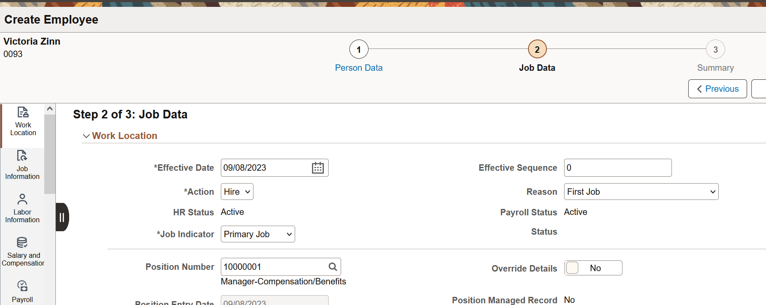The height and width of the screenshot is (305, 766).
Task: Click the Previous button
Action: [x=717, y=89]
